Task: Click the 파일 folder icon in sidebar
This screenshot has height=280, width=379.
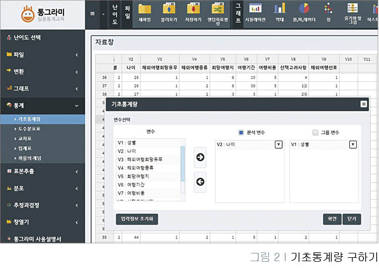Action: (x=9, y=54)
